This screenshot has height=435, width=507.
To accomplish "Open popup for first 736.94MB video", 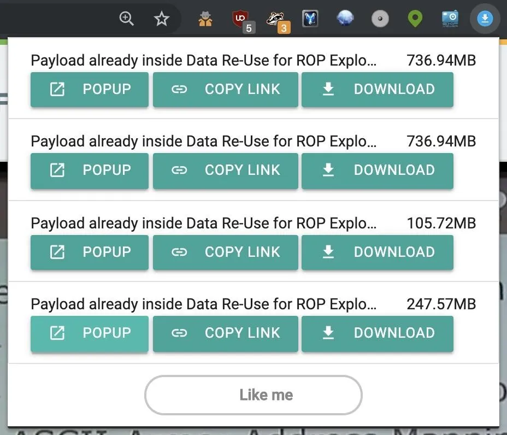I will coord(90,89).
